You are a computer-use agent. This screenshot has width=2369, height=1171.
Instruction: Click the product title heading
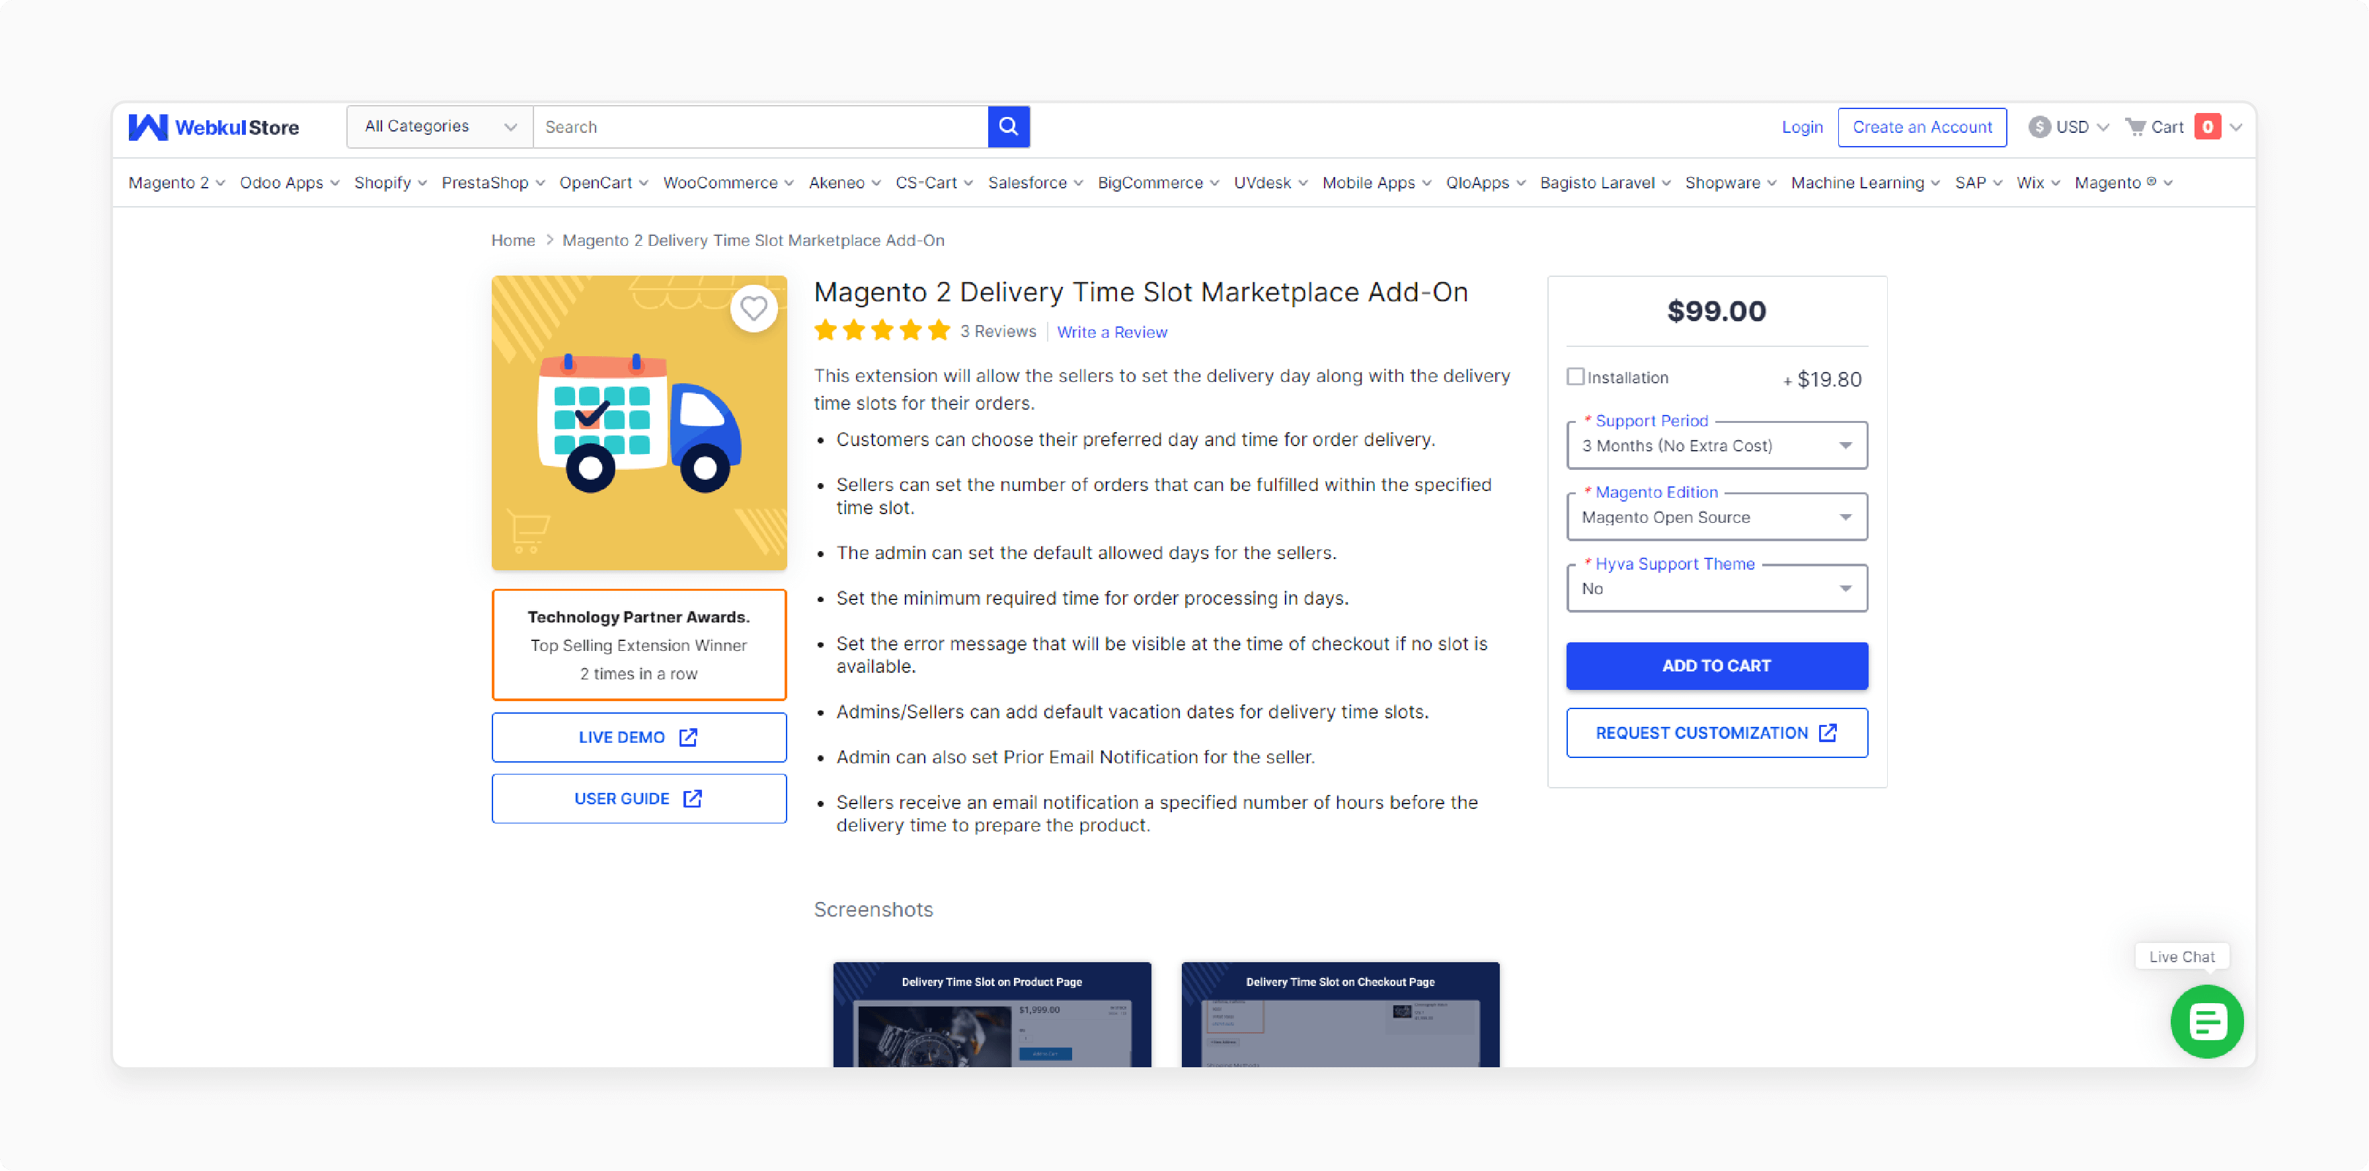(x=1140, y=291)
